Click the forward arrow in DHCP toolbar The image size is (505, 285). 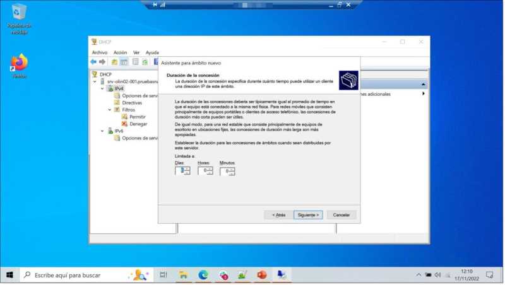102,62
